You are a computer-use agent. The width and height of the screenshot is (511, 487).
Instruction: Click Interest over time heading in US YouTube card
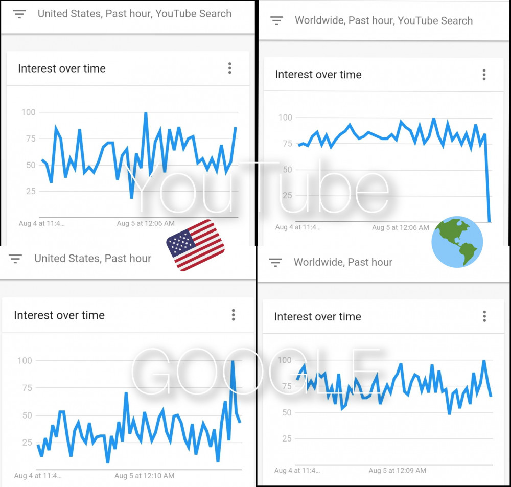point(62,68)
